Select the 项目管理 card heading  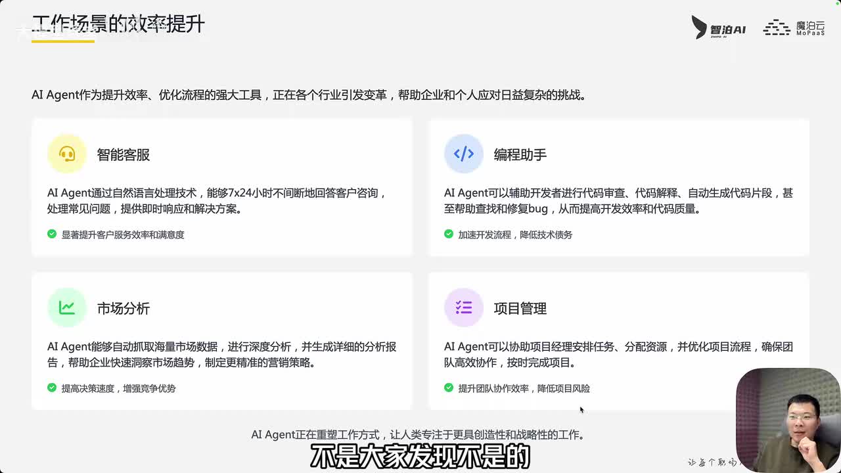(520, 309)
